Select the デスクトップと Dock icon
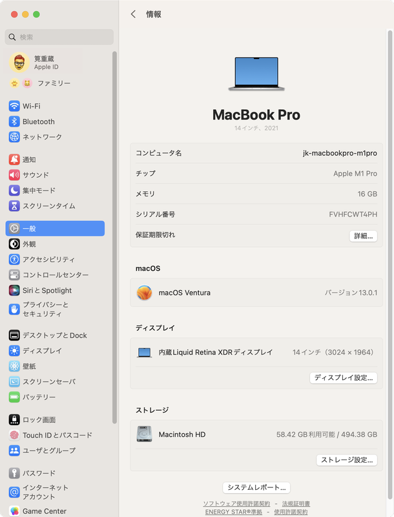This screenshot has width=394, height=517. click(14, 335)
